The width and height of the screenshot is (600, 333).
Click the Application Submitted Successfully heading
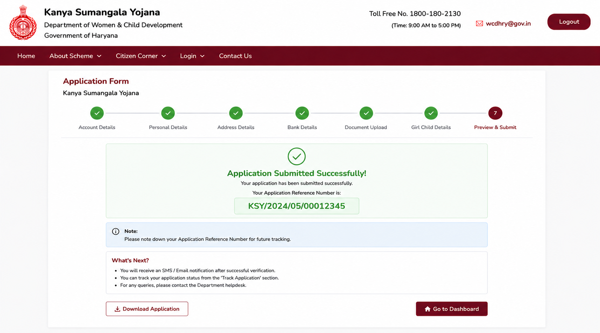pos(297,173)
